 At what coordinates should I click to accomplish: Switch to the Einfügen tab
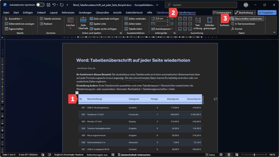coord(28,12)
